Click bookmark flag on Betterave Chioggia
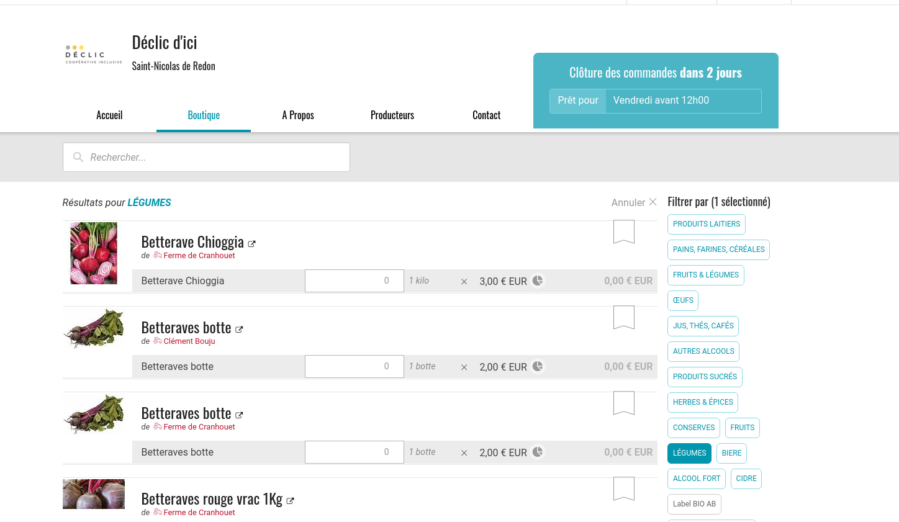This screenshot has height=522, width=899. pos(624,232)
